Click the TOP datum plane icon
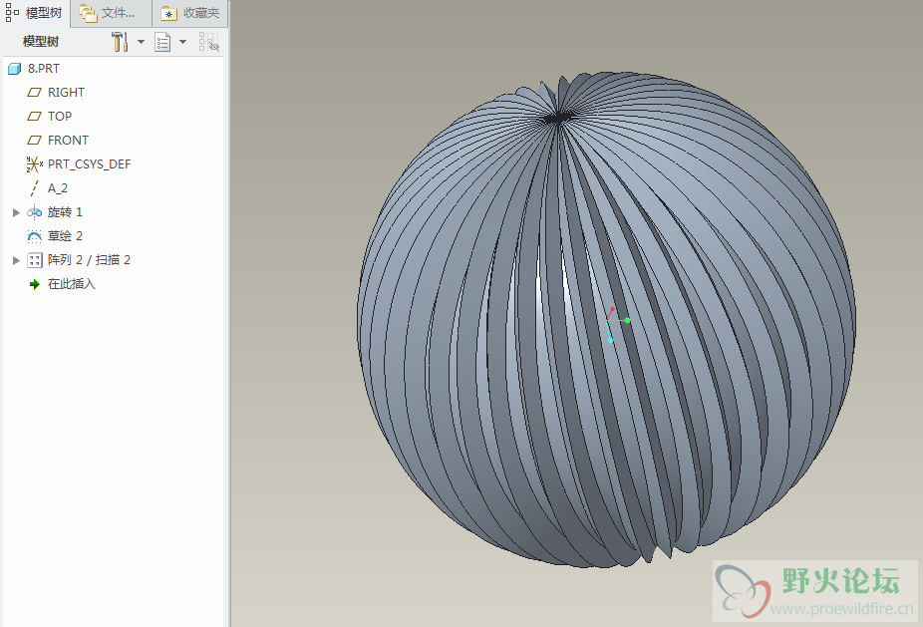Screen dimensions: 923x627 pos(34,117)
